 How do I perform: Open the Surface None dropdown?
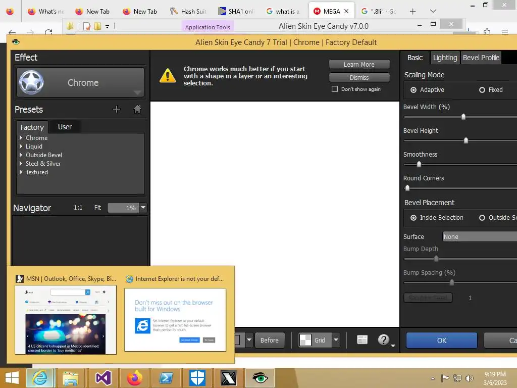pos(480,236)
